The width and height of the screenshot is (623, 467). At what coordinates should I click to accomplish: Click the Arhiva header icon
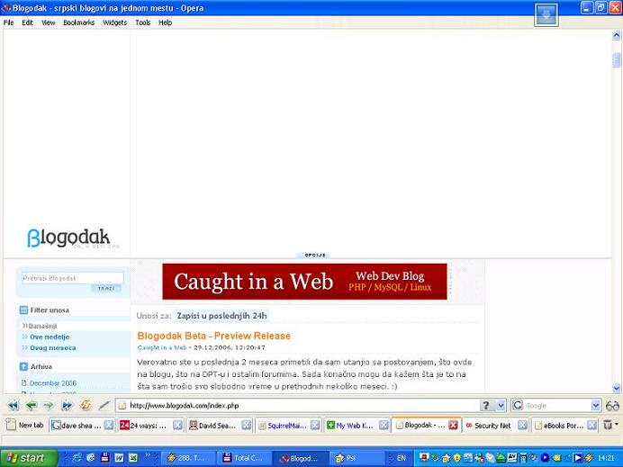pos(23,366)
